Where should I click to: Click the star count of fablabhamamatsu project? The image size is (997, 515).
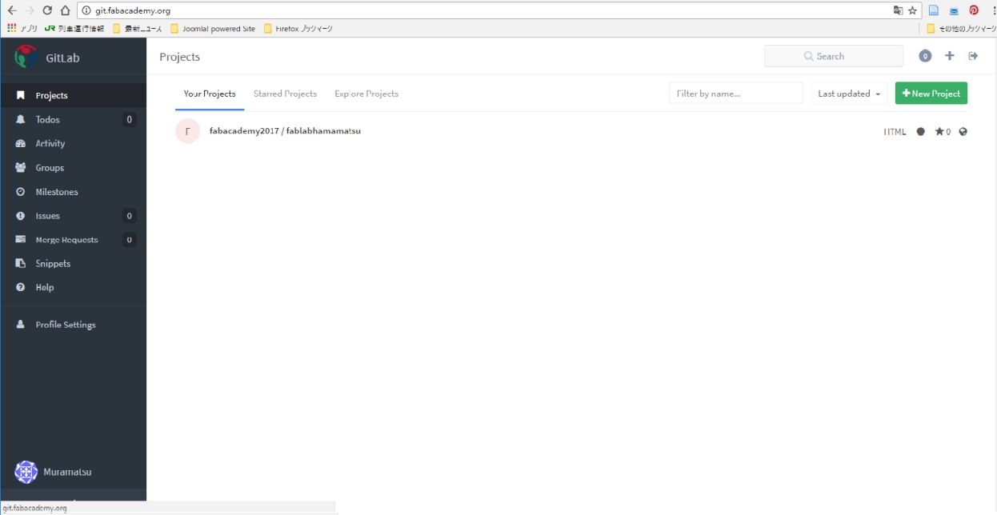(x=943, y=132)
